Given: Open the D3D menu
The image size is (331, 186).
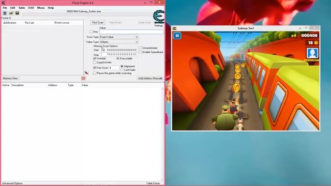Looking at the screenshot, I should click(31, 8).
